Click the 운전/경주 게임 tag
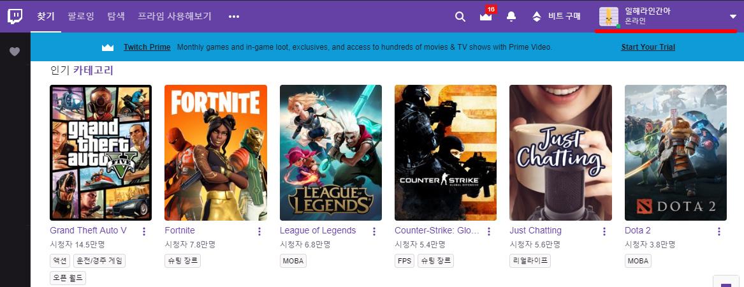The height and width of the screenshot is (287, 744). click(x=99, y=261)
